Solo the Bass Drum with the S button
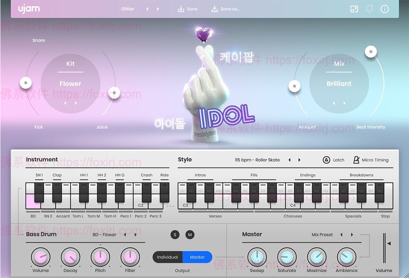 coord(175,235)
